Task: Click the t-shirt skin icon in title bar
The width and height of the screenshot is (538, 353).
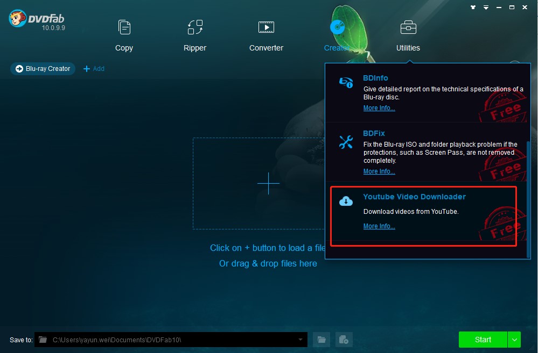Action: [473, 7]
